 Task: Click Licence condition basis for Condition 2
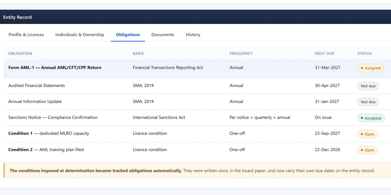[150, 149]
